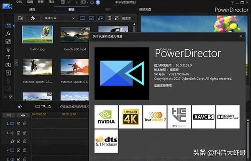Viewport: 251px width, 161px height.
Task: Open the 查看 menu
Action: pyautogui.click(x=41, y=2)
